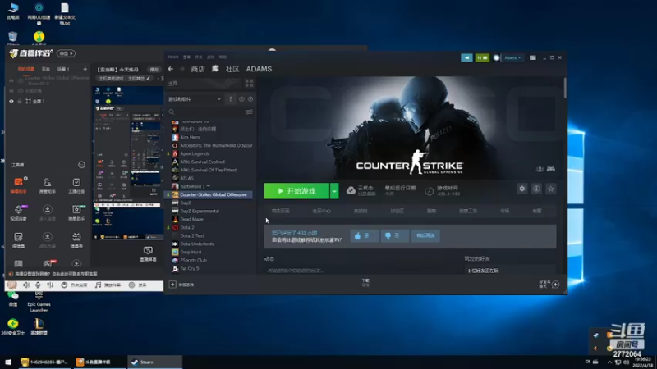This screenshot has height=369, width=657.
Task: Expand the play button dropdown arrow
Action: tap(334, 191)
